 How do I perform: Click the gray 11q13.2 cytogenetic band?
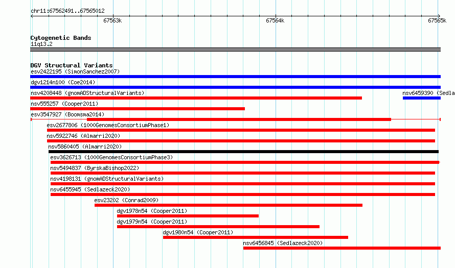point(235,50)
